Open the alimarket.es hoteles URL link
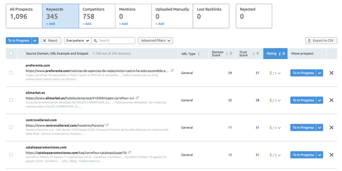 [80, 98]
